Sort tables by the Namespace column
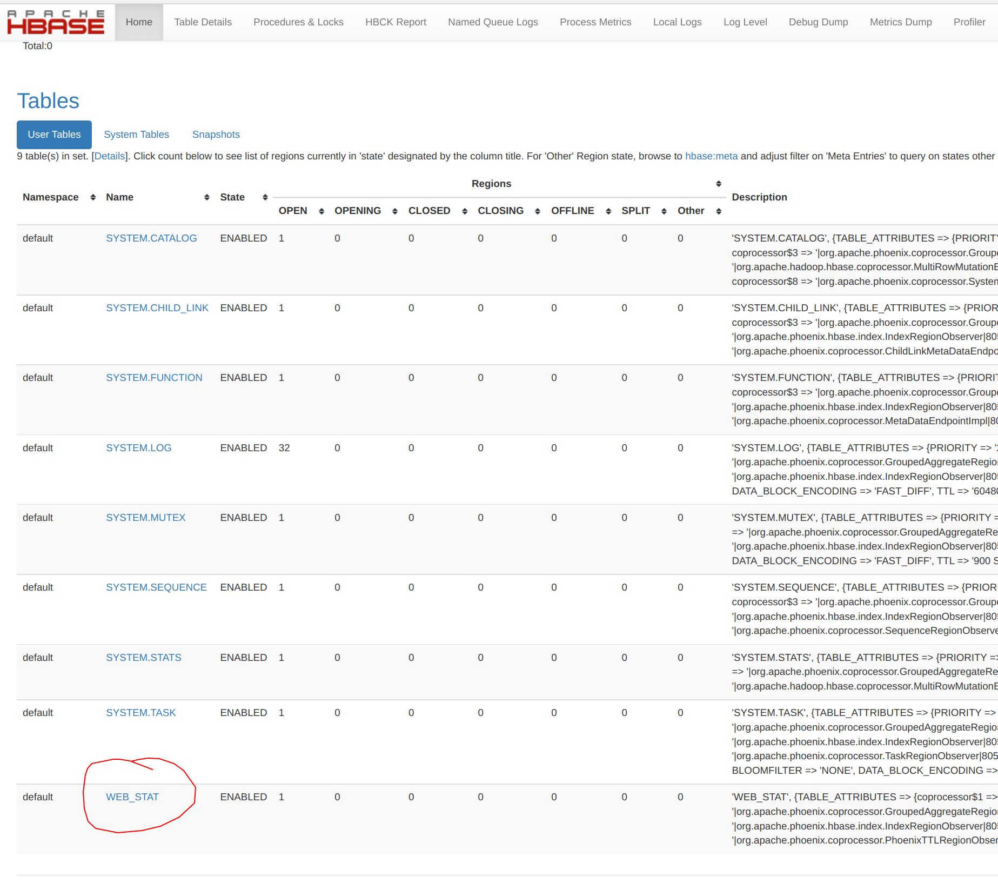Image resolution: width=998 pixels, height=890 pixels. [x=92, y=197]
